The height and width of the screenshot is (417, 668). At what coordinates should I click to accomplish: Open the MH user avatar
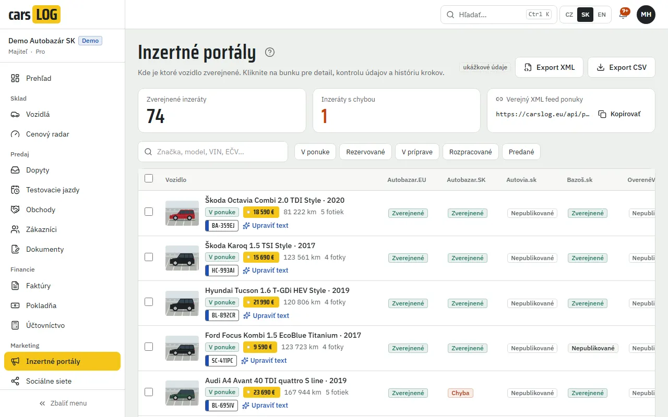point(646,15)
